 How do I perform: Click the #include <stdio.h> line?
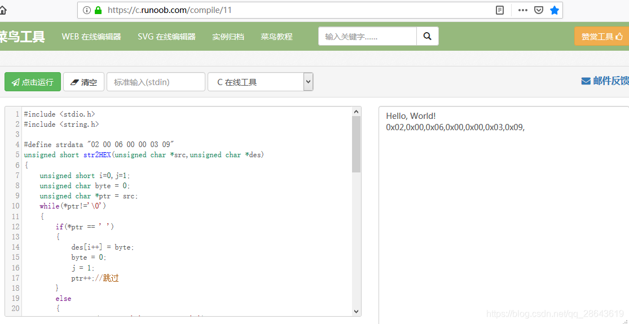(59, 114)
